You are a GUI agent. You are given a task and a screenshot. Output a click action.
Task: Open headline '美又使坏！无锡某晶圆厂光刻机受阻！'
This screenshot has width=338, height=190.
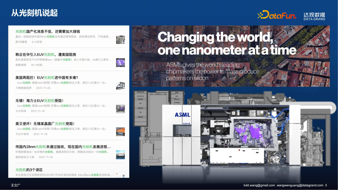click(x=45, y=124)
